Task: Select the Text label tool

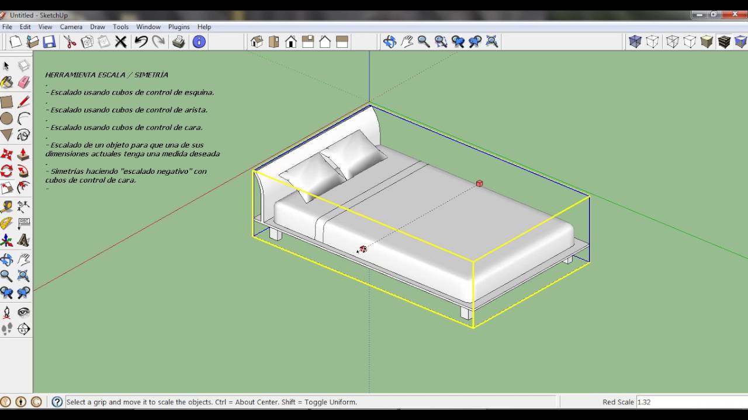Action: (x=23, y=223)
